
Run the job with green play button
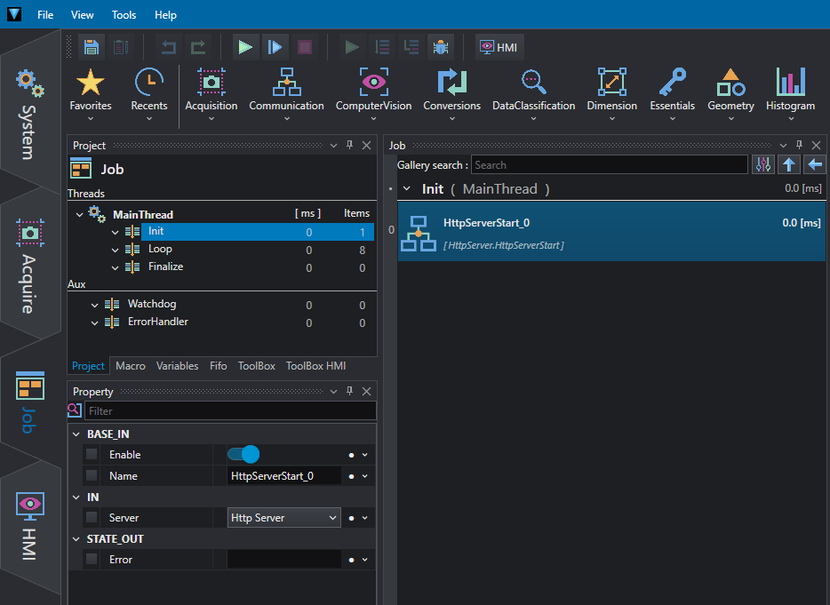pos(245,47)
